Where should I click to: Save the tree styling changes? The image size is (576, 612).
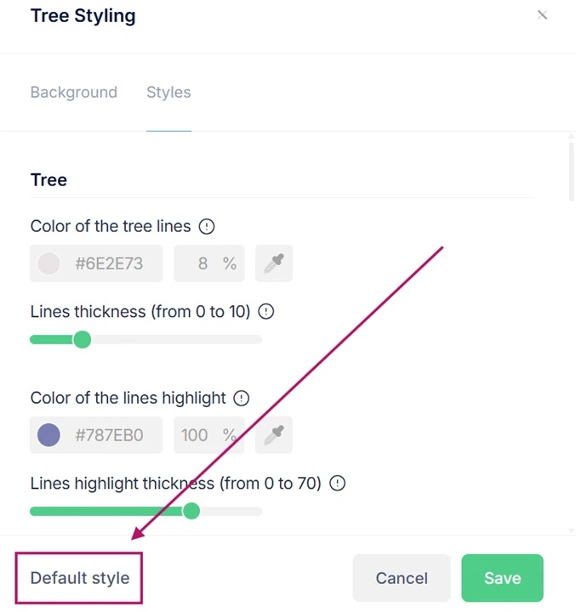(502, 578)
